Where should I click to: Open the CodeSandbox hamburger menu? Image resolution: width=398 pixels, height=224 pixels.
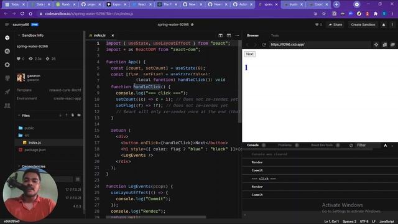7,25
